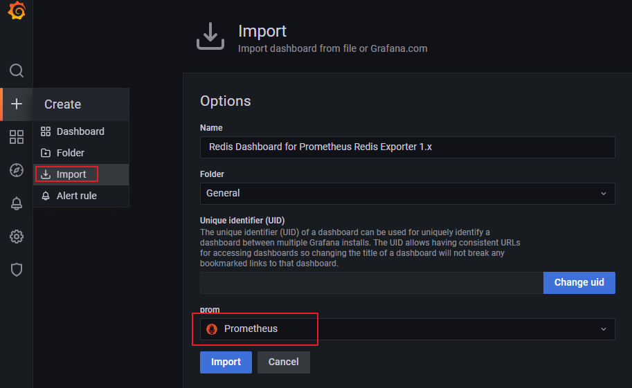Open the Configuration gear icon

coord(17,237)
